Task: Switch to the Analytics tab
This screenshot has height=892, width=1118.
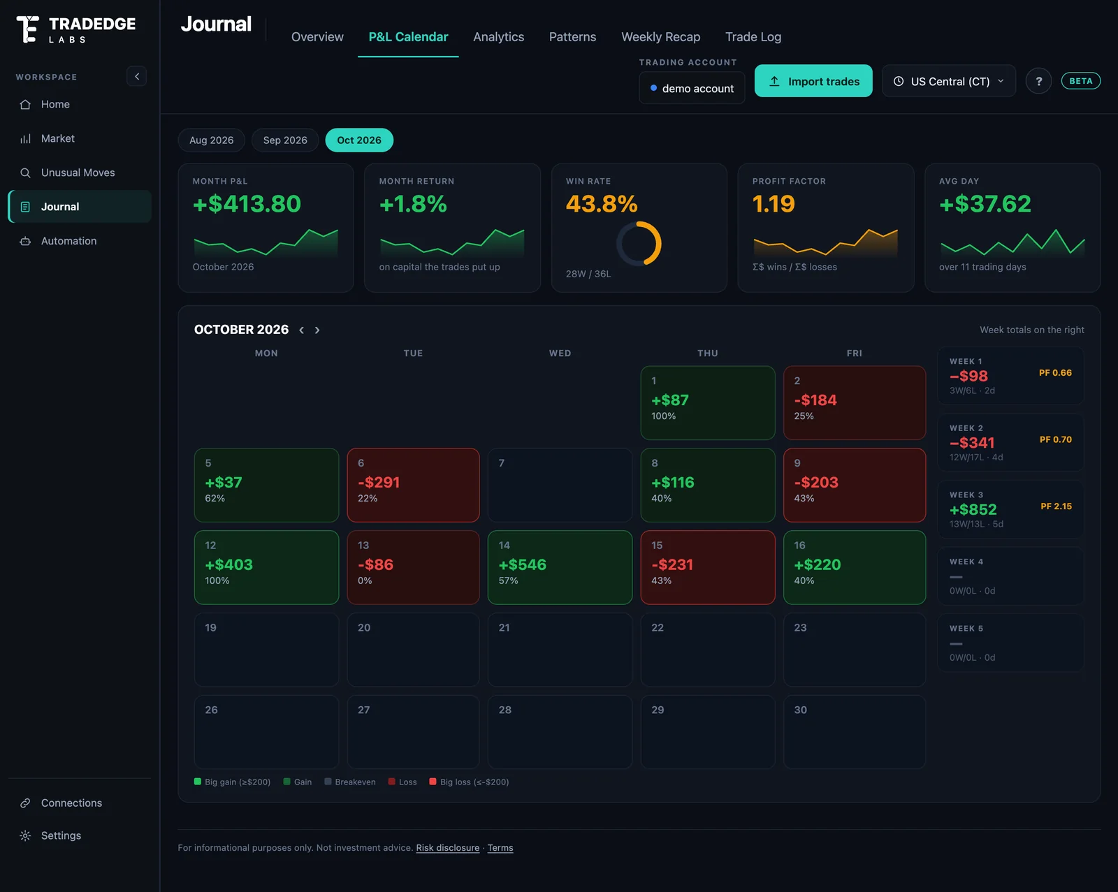Action: [498, 37]
